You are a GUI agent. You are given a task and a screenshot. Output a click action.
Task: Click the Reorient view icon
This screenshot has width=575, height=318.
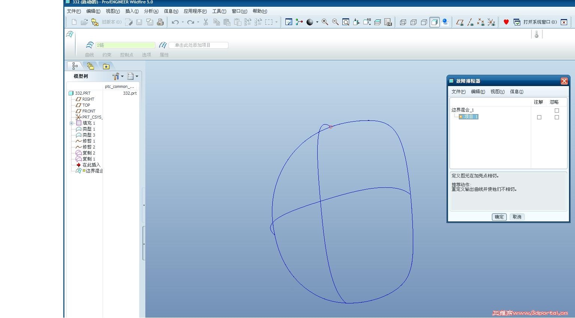(356, 22)
